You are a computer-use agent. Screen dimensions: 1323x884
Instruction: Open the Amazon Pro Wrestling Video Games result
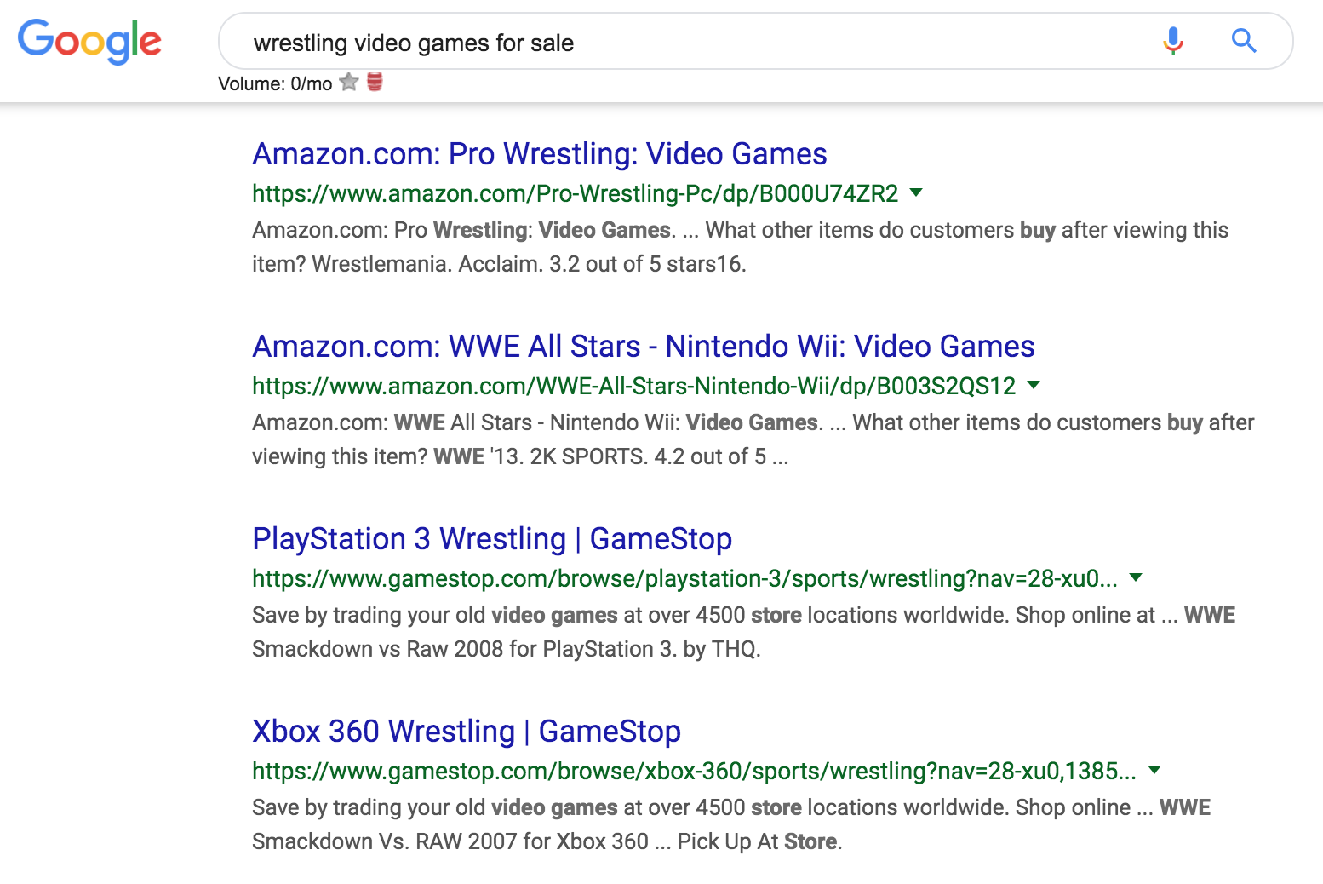[x=540, y=154]
